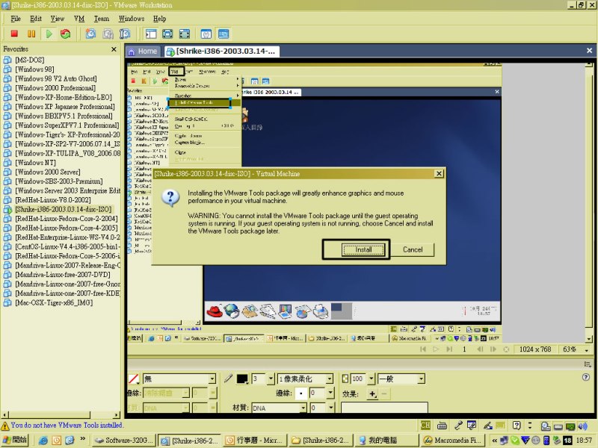Power on the VM with the green play icon
The width and height of the screenshot is (598, 448).
coord(49,34)
